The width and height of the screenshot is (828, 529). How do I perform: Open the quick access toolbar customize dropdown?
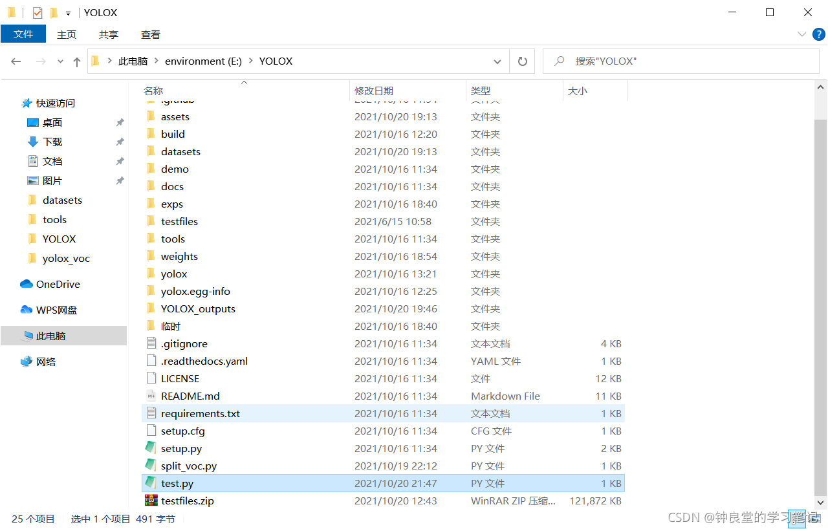68,13
